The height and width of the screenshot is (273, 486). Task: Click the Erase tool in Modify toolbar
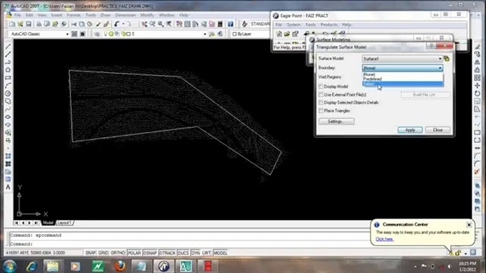[x=477, y=47]
